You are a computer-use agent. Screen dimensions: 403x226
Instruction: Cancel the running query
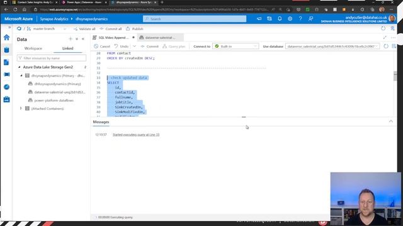(x=102, y=46)
